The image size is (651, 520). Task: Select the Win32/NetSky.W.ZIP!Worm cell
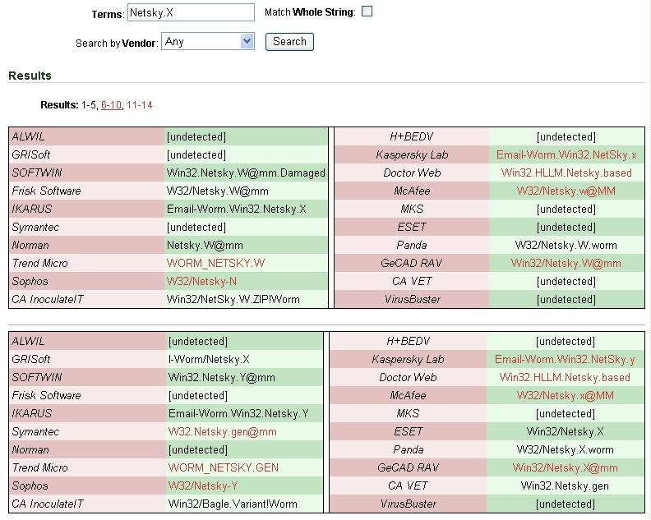(246, 299)
